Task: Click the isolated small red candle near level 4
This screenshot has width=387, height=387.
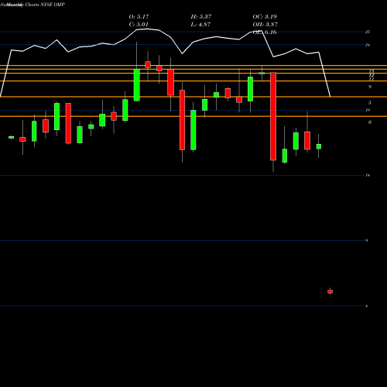Action: (x=330, y=292)
